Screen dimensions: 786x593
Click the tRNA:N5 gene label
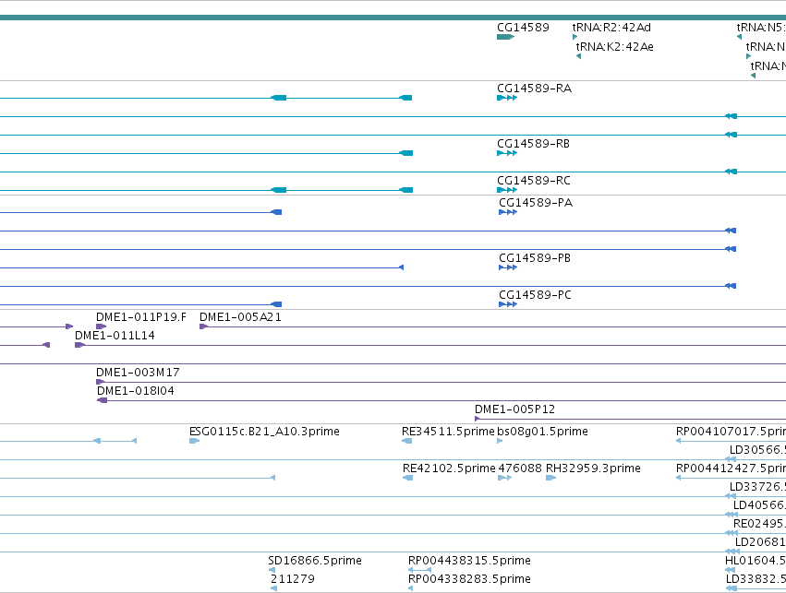click(x=761, y=28)
